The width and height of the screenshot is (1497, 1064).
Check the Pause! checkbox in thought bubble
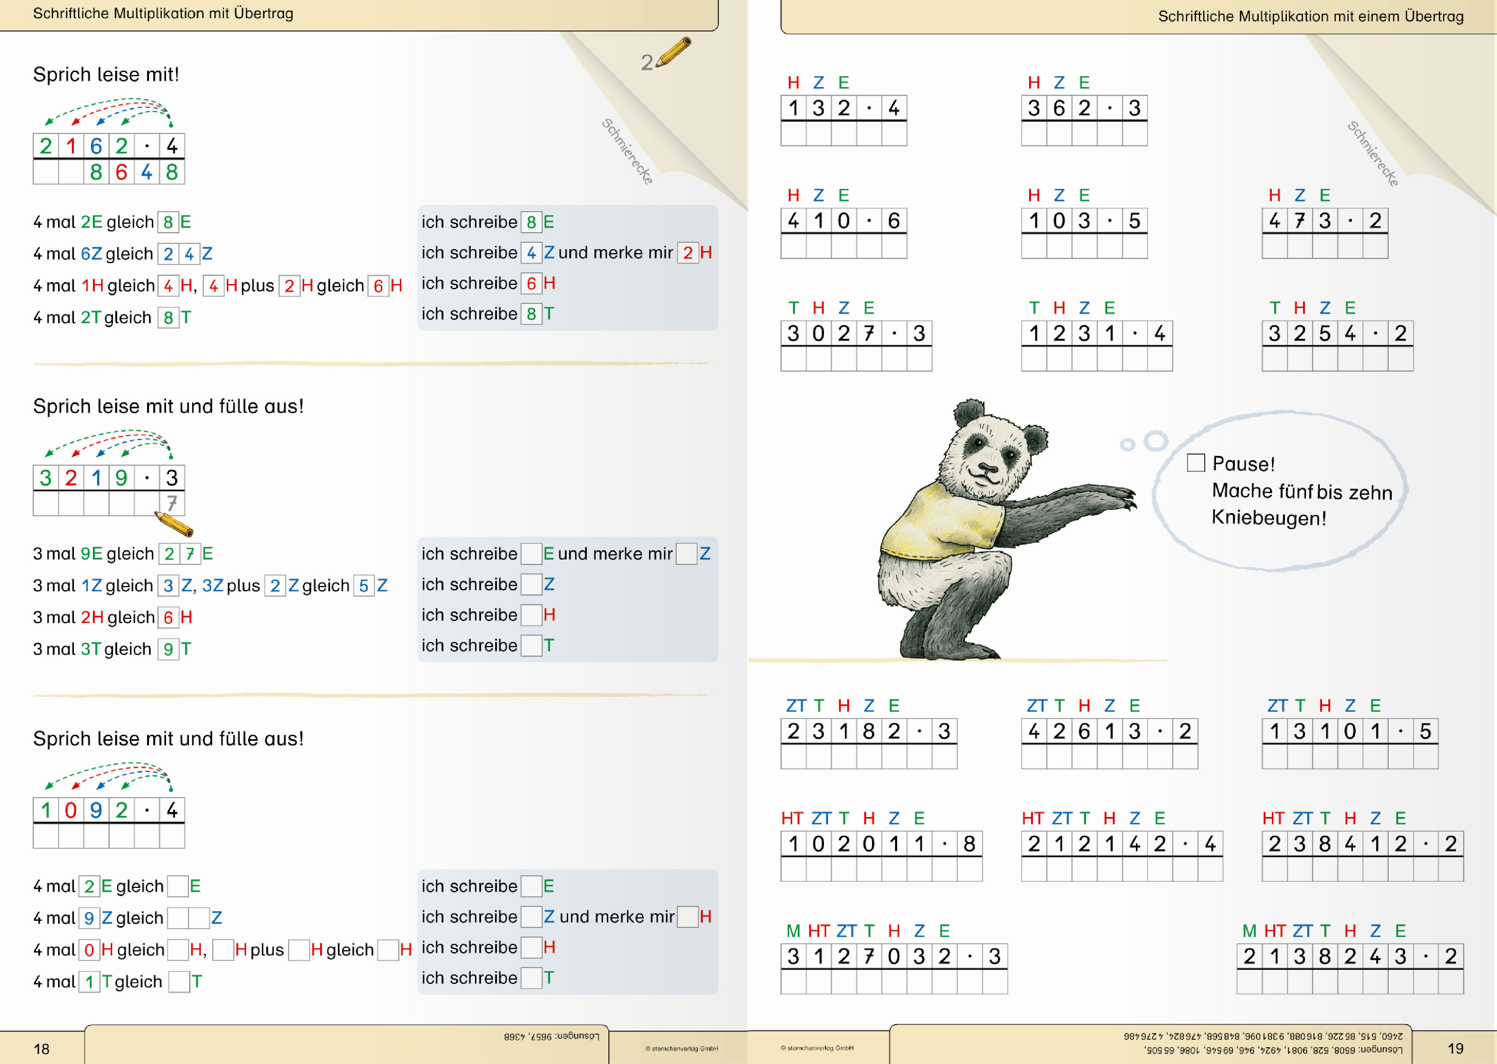tap(1196, 463)
